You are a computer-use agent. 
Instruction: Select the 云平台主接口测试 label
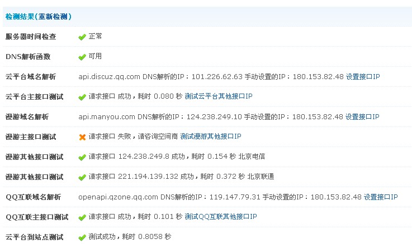(x=35, y=97)
